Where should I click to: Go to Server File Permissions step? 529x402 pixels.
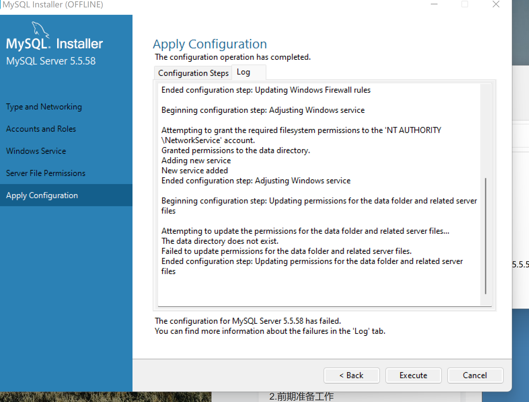(46, 173)
